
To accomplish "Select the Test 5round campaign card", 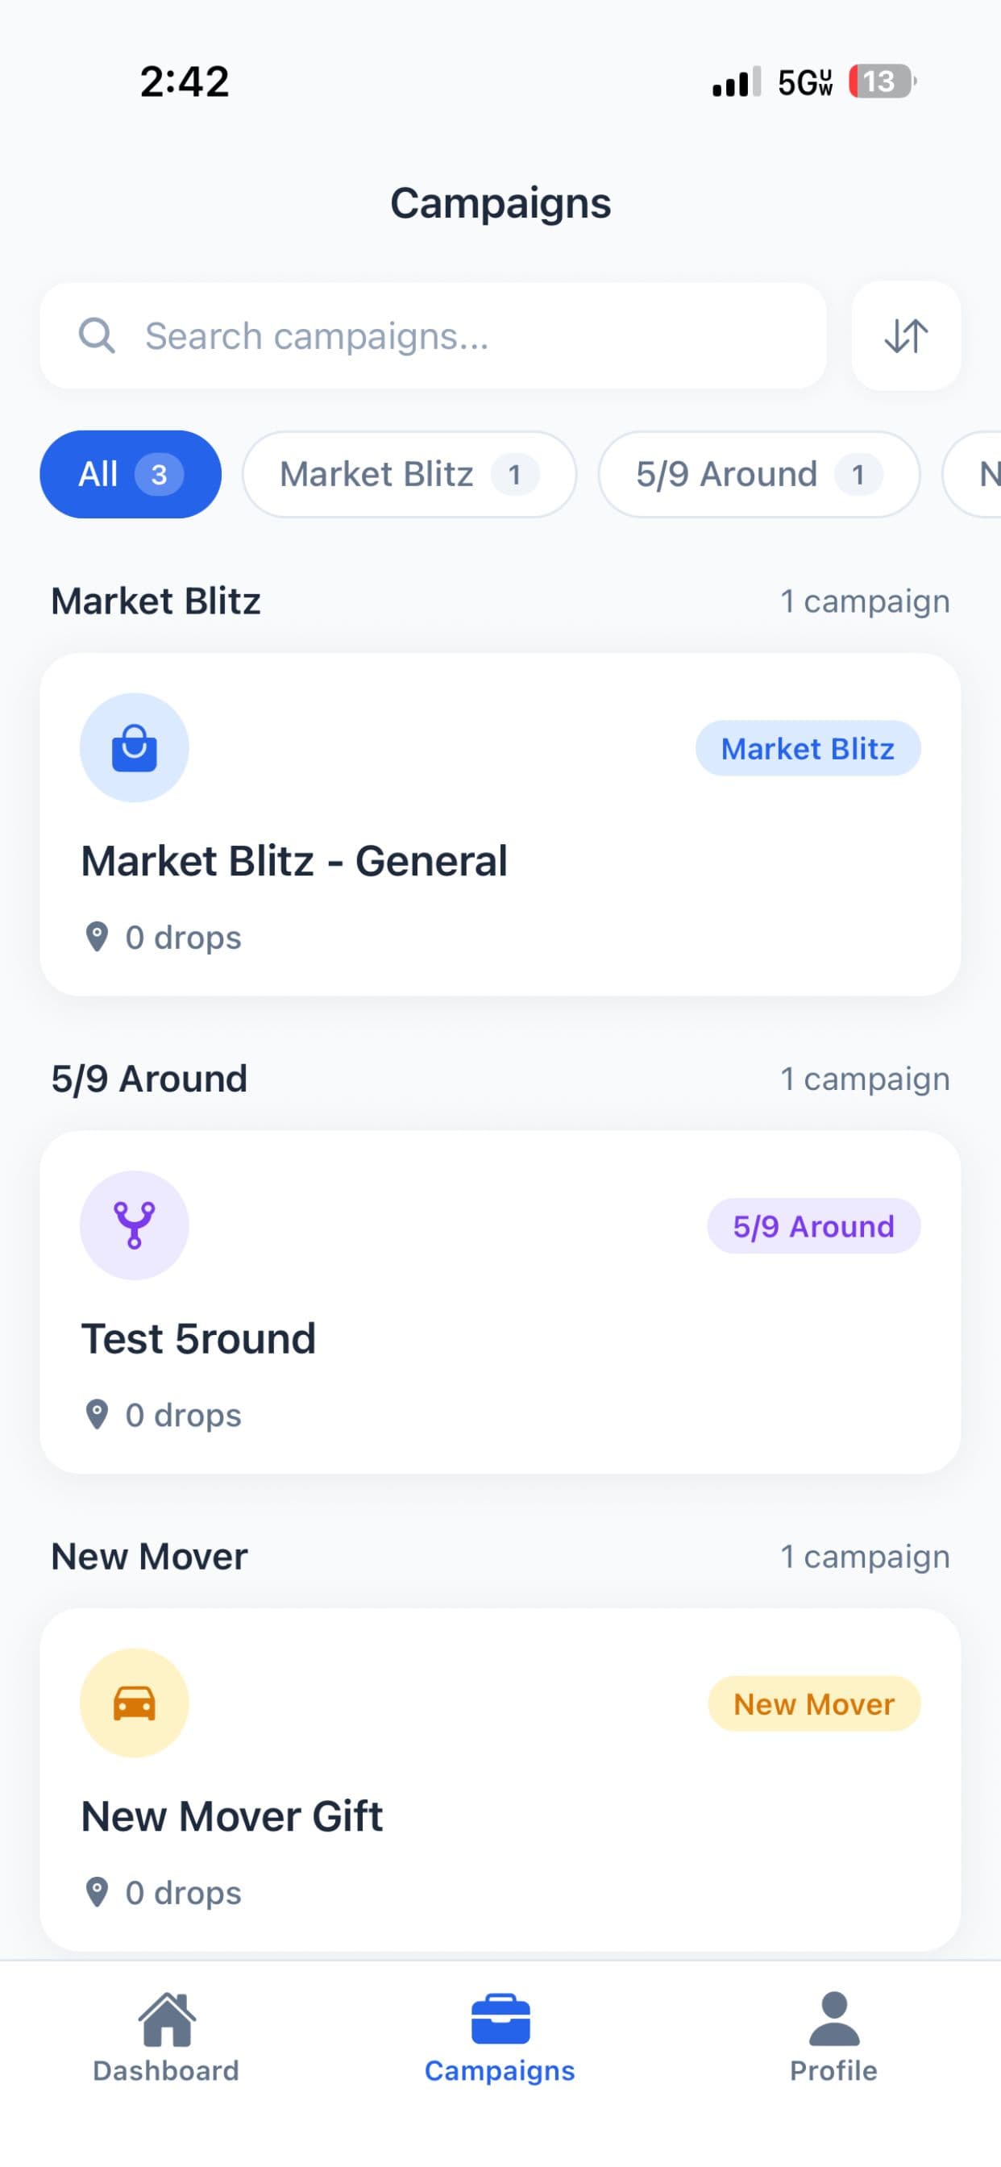I will tap(500, 1299).
